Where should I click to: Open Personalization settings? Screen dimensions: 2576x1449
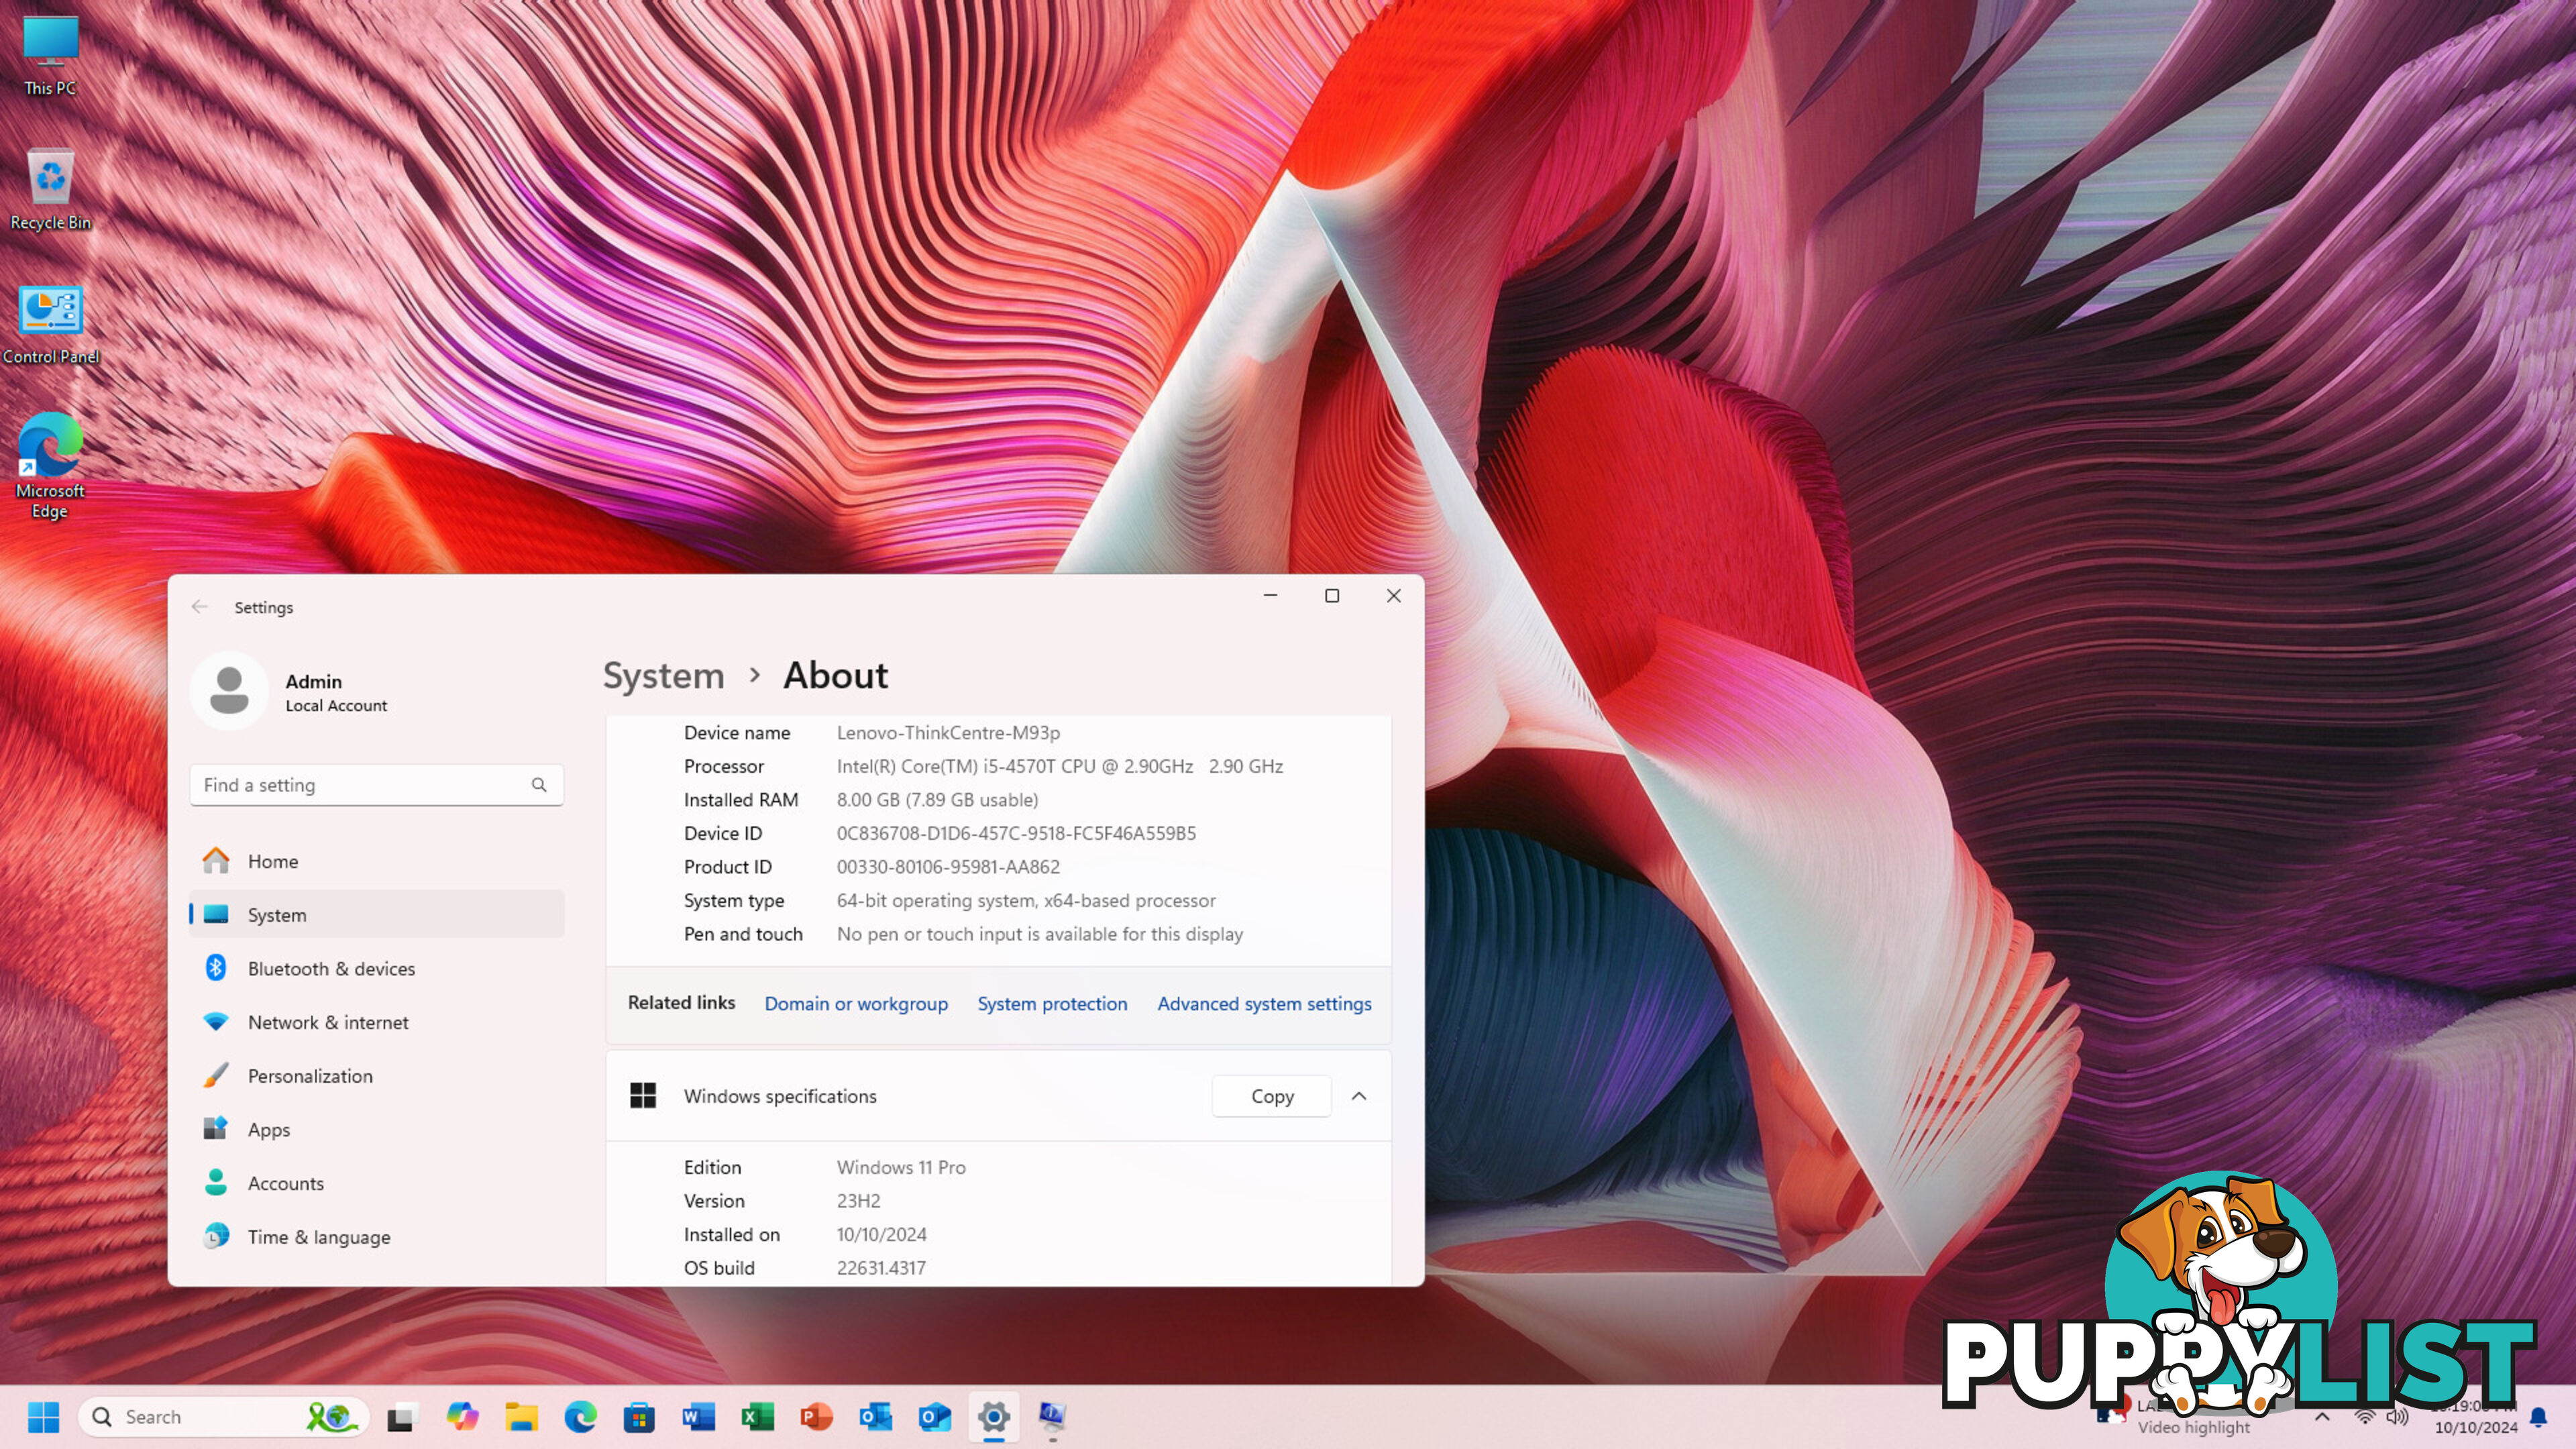click(376, 1076)
